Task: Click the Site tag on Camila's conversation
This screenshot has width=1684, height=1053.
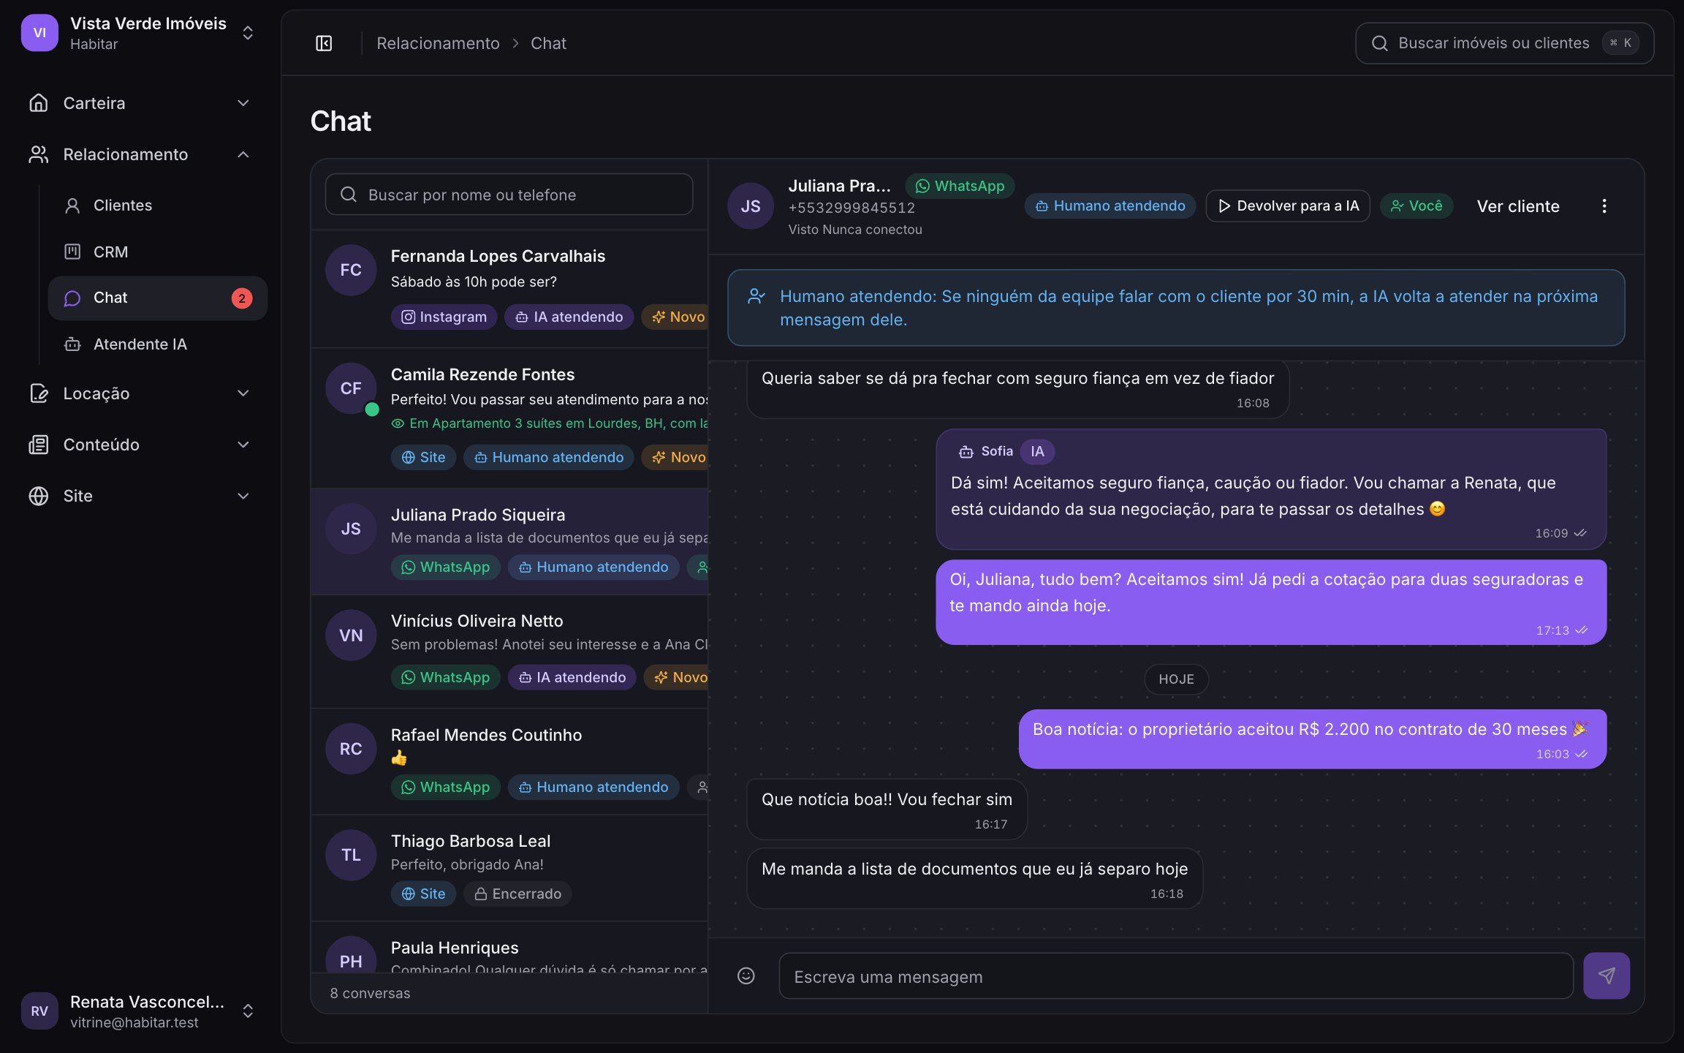Action: tap(423, 457)
